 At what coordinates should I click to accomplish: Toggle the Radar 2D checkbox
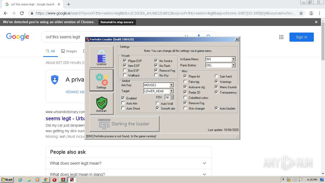click(x=185, y=92)
